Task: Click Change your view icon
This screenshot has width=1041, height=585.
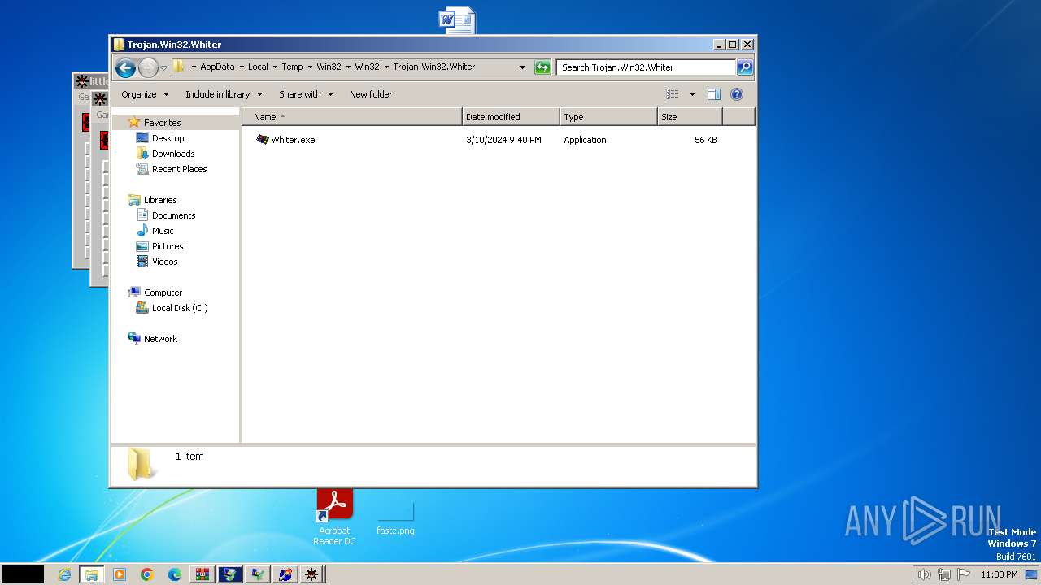Action: pyautogui.click(x=673, y=94)
